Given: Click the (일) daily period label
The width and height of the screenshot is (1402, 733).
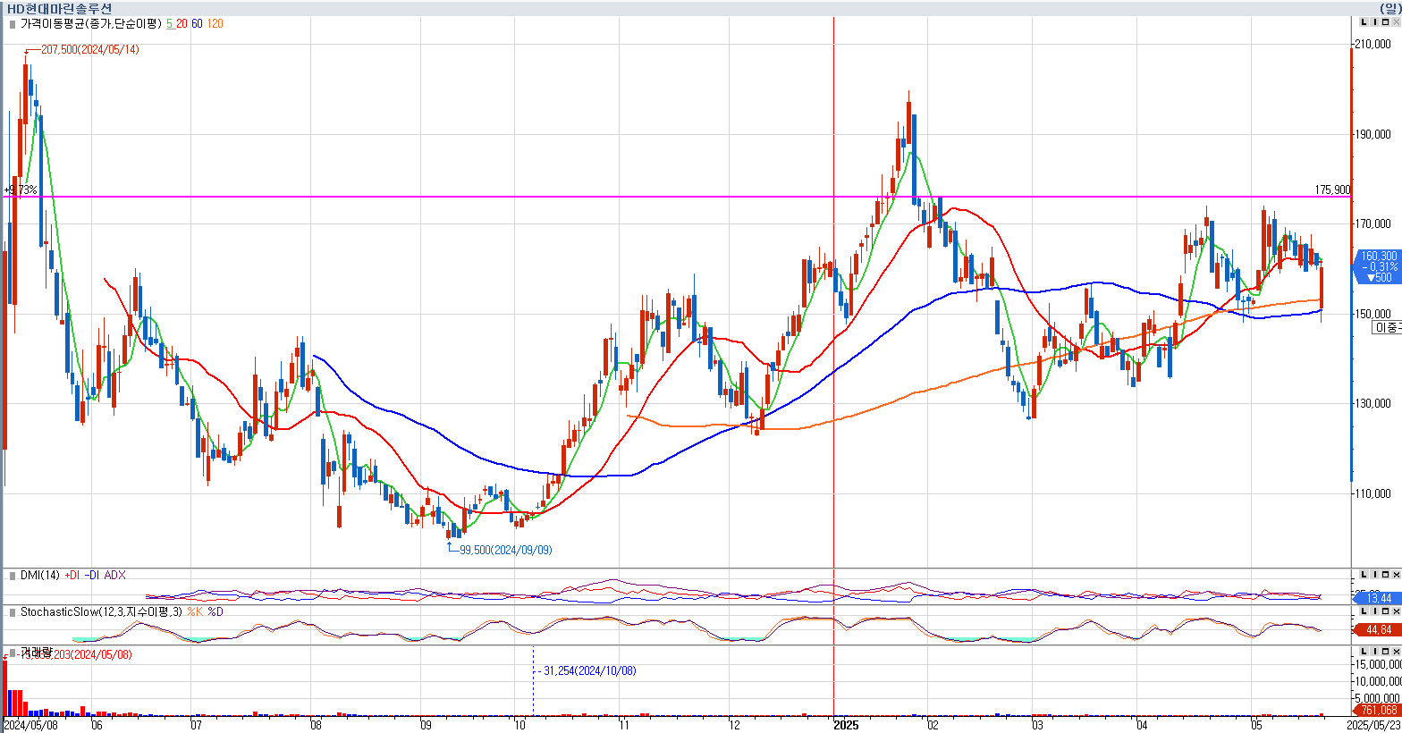Looking at the screenshot, I should (1390, 8).
